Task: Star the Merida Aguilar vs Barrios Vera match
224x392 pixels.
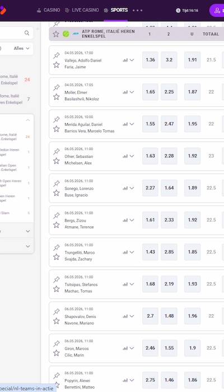Action: 57,129
